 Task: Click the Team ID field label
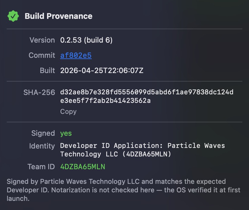click(41, 167)
